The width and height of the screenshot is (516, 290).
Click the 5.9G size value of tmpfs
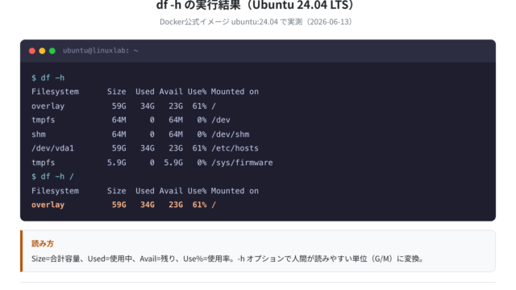click(116, 163)
